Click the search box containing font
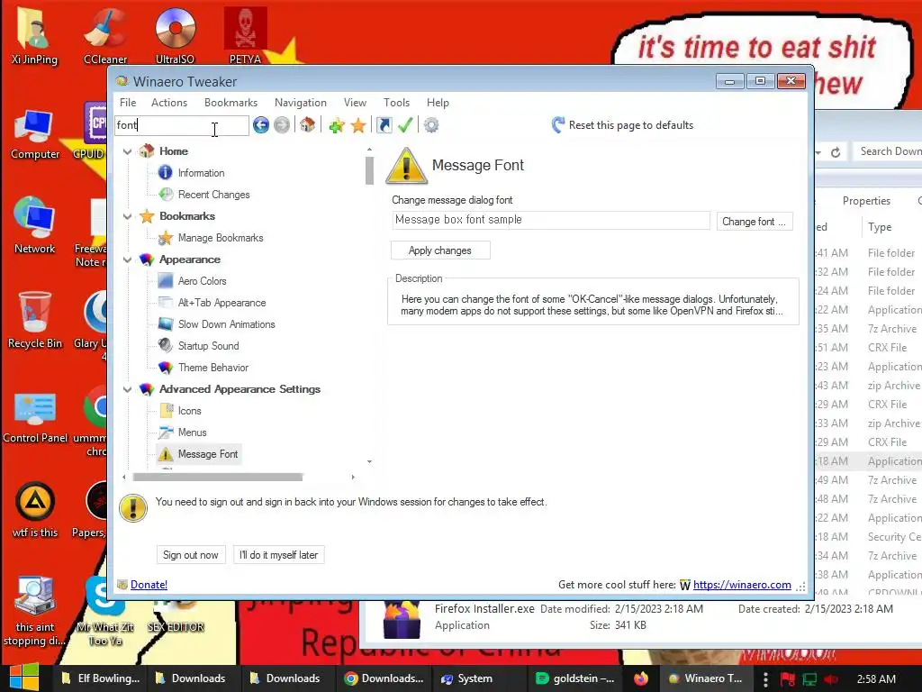The height and width of the screenshot is (692, 922). click(182, 124)
